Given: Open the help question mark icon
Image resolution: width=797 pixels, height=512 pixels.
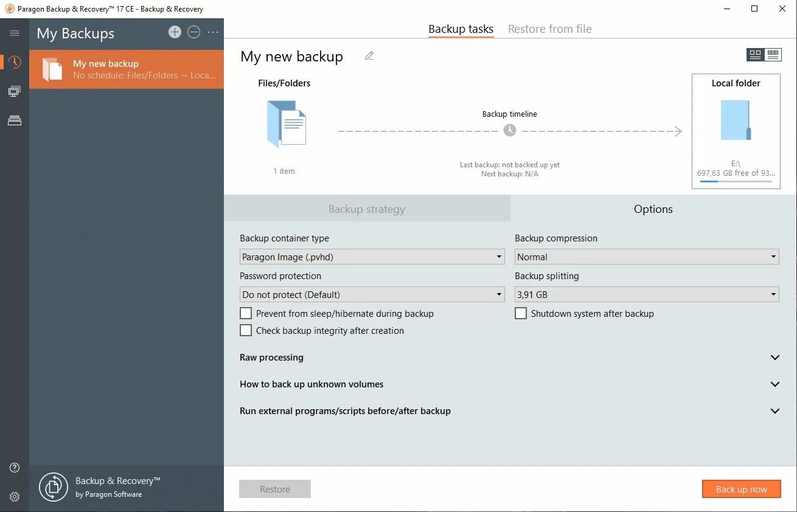Looking at the screenshot, I should [x=15, y=468].
